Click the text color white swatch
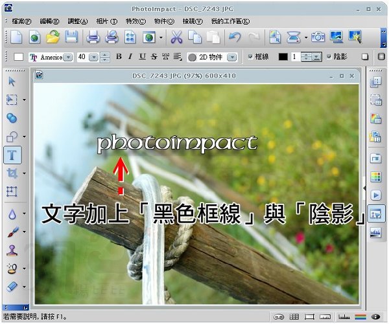The width and height of the screenshot is (389, 324). click(19, 57)
